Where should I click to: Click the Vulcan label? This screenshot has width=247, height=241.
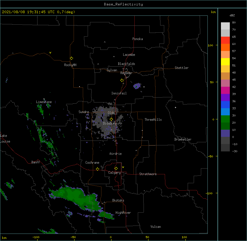[x=156, y=227]
